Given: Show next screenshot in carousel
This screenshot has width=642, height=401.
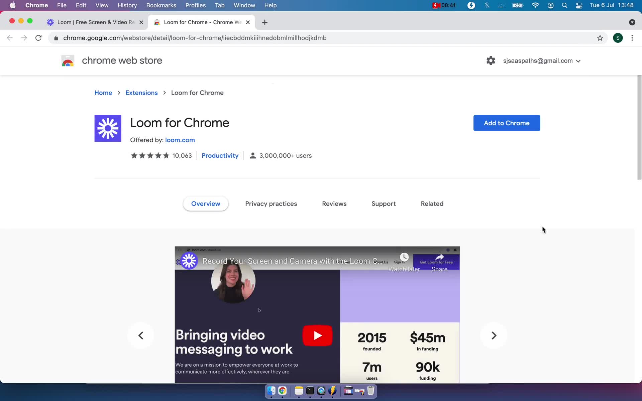Looking at the screenshot, I should [494, 335].
